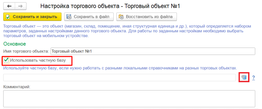This screenshot has width=262, height=109.
Task: Click the Основное section heading
Action: pyautogui.click(x=15, y=44)
